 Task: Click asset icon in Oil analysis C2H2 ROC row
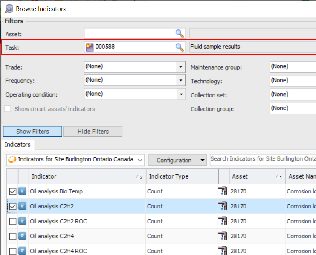[222, 221]
